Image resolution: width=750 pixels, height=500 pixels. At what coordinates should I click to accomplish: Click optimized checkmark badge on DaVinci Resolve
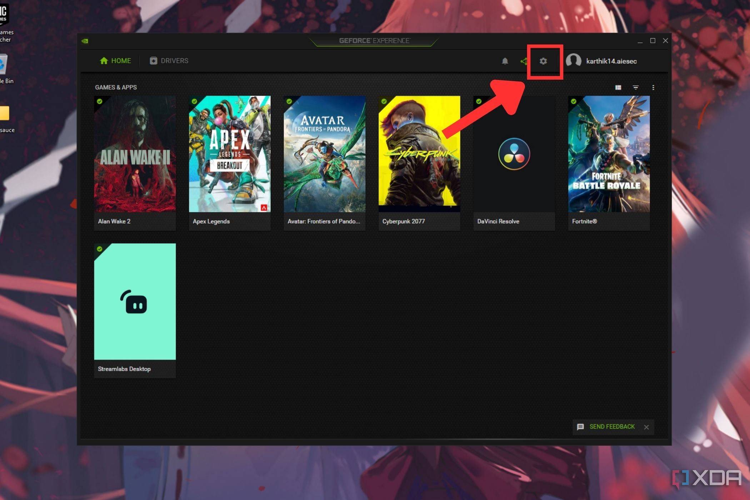coord(479,101)
